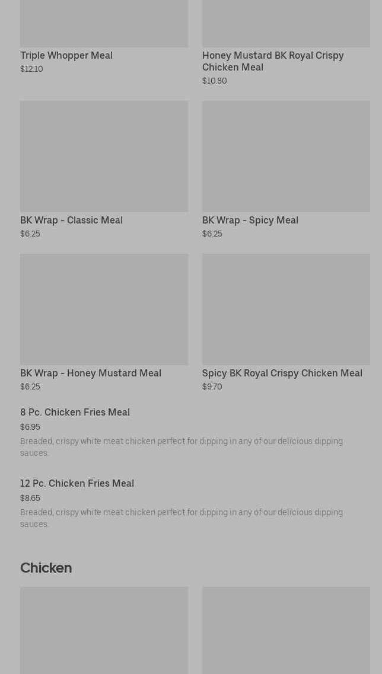Click the Triple Whopper Meal image

[104, 24]
